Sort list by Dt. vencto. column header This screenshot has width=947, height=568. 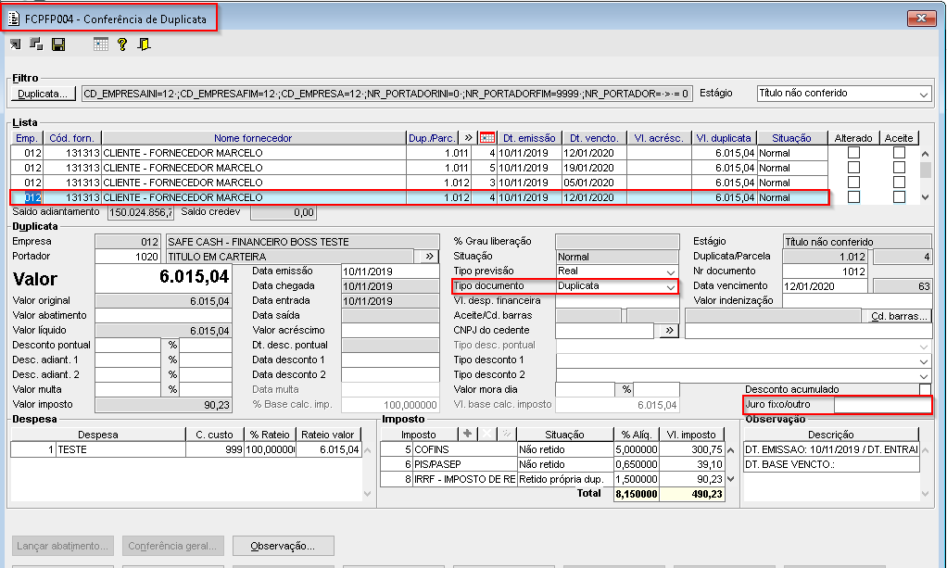tap(593, 138)
